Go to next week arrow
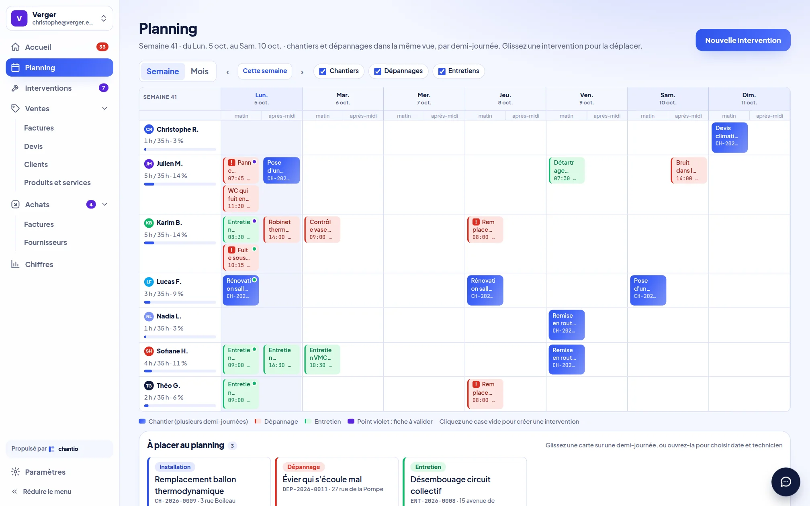This screenshot has width=810, height=506. (302, 72)
